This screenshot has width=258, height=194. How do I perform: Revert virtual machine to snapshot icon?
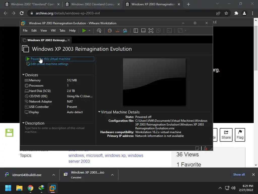pos(117,31)
